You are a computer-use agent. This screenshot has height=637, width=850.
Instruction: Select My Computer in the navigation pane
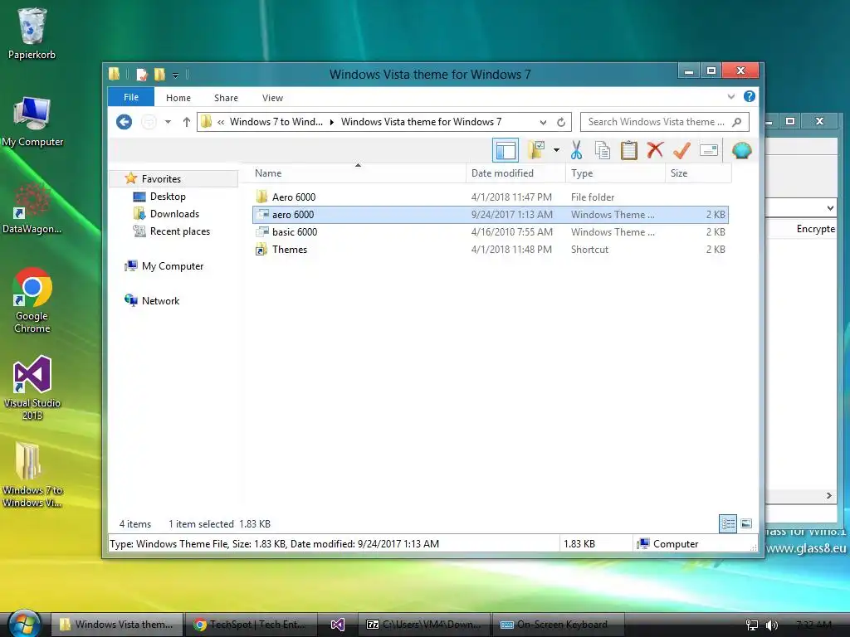[173, 266]
